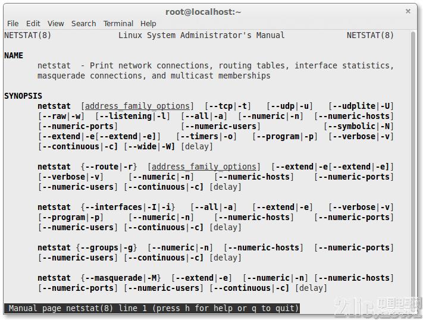Click the NAME section heading
This screenshot has height=320, width=423.
tap(14, 55)
